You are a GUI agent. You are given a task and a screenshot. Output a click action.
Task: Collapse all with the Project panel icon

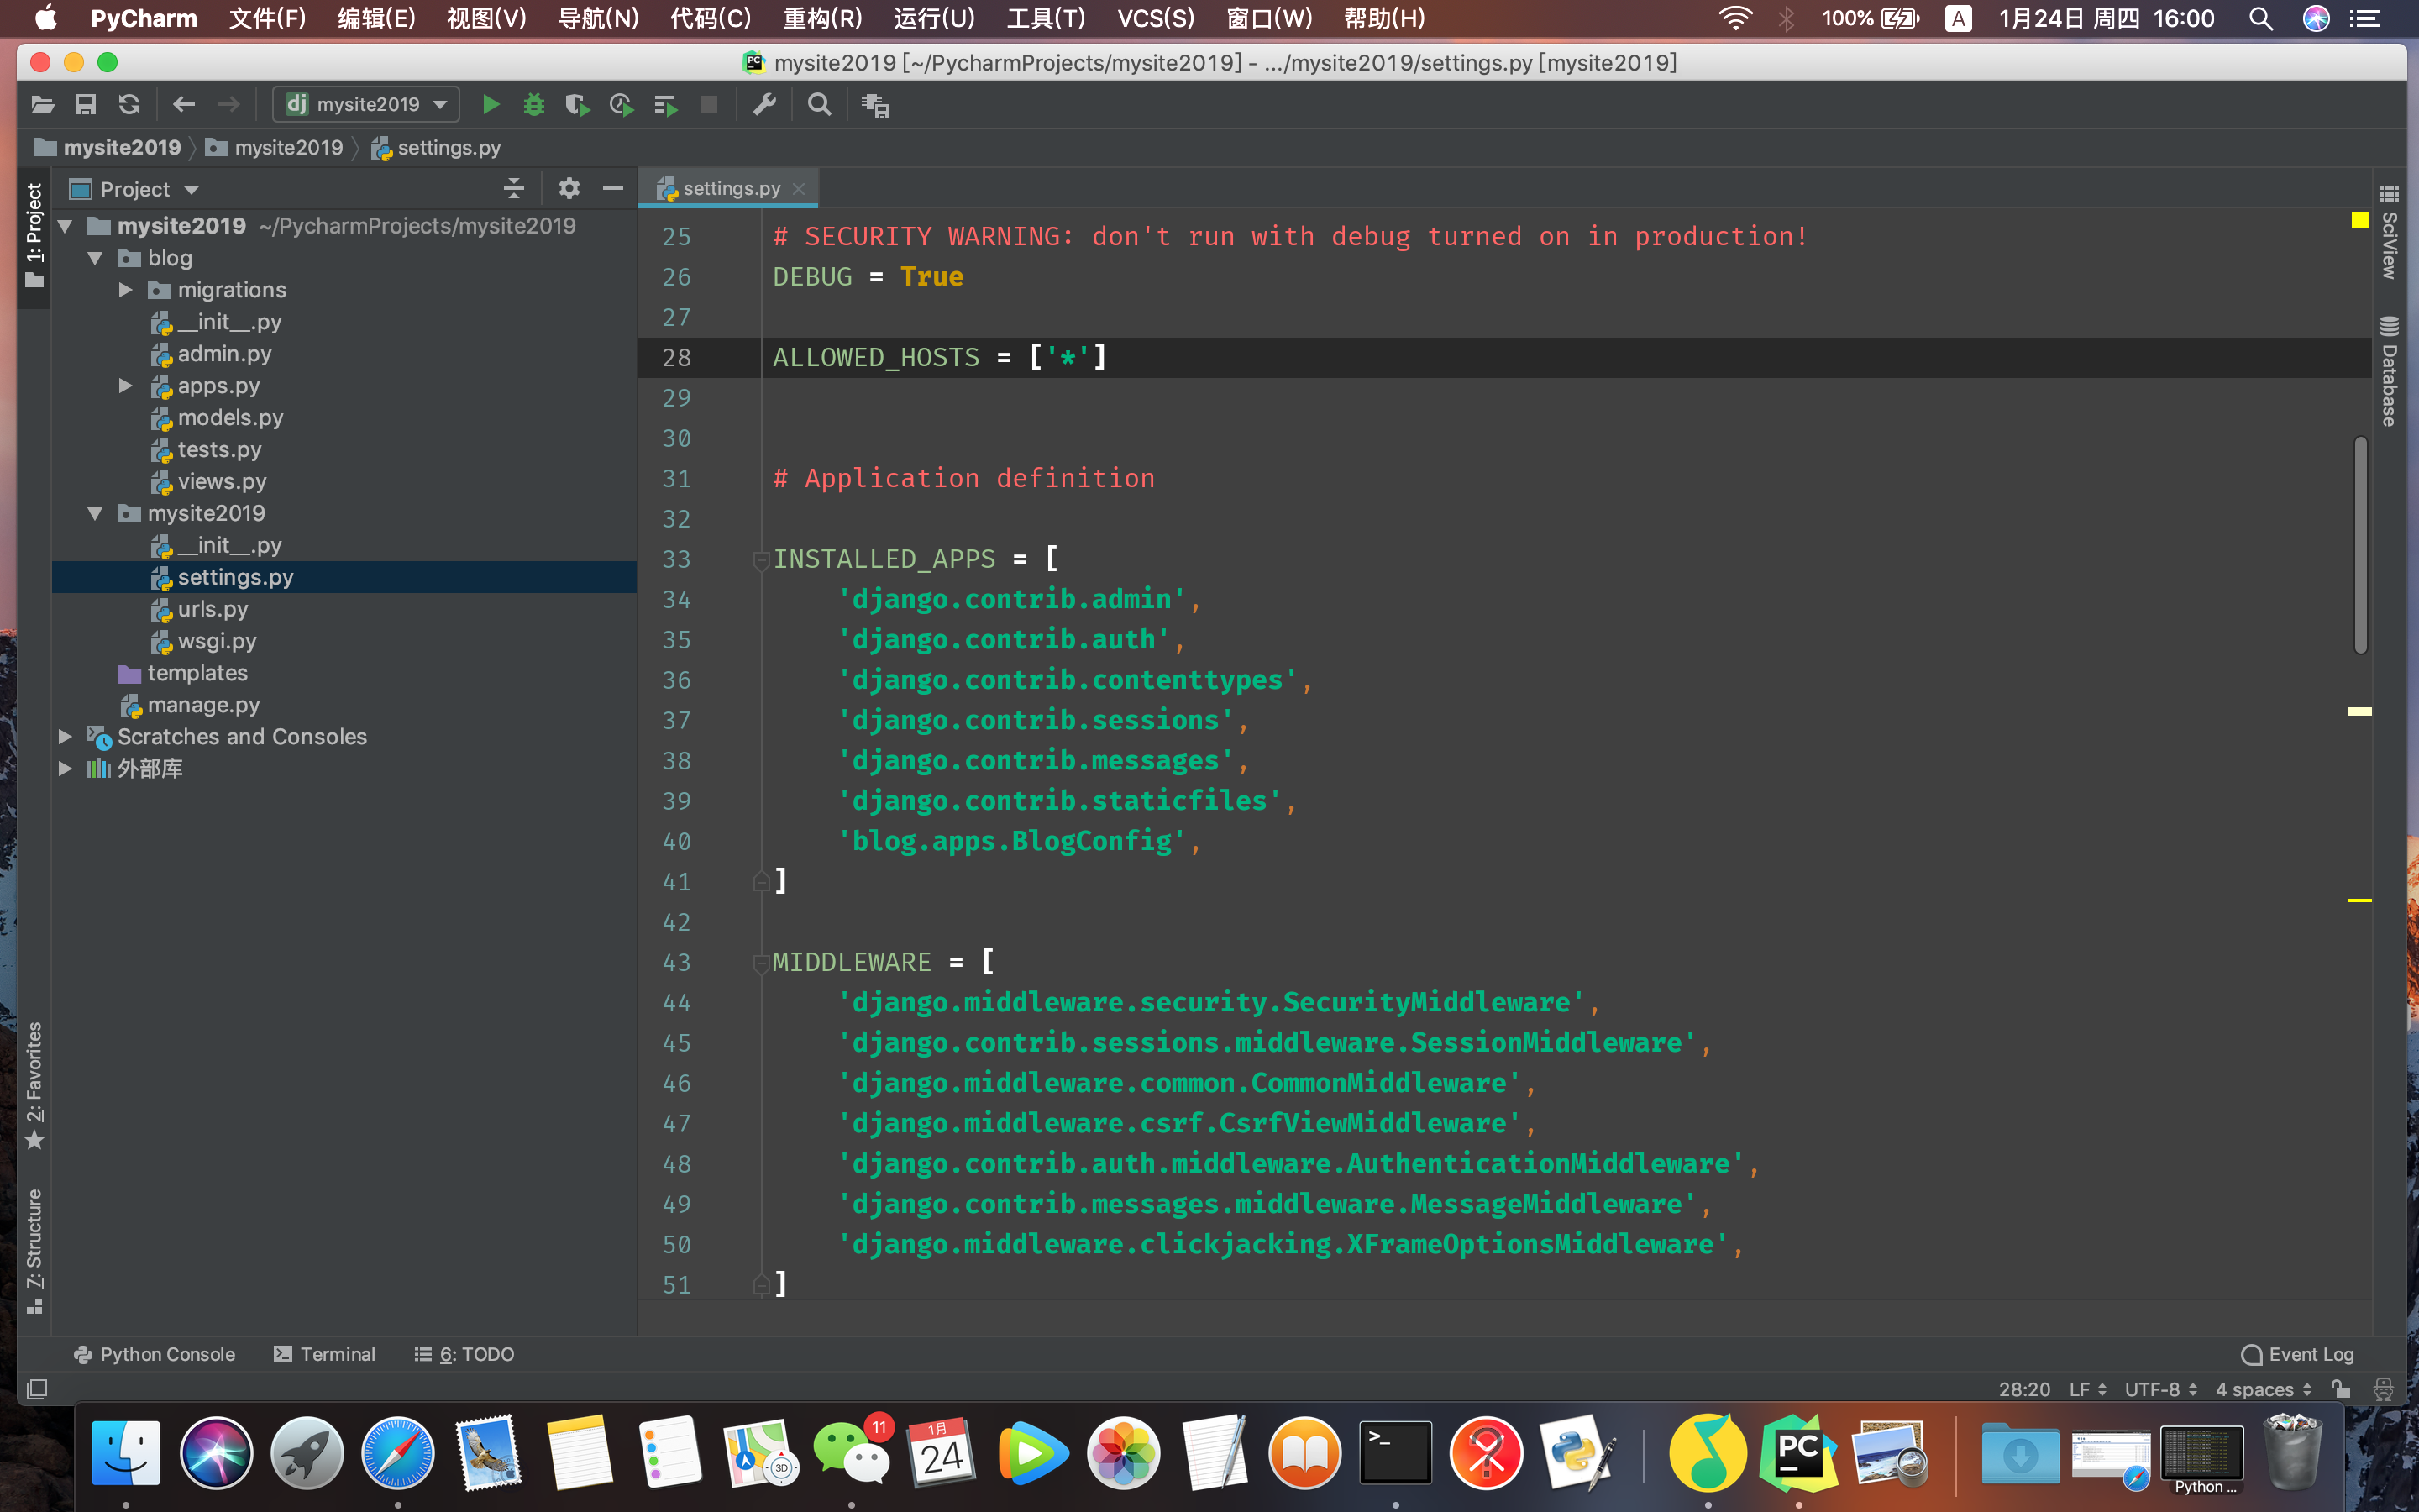pos(514,188)
